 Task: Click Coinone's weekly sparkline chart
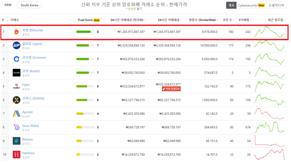[269, 59]
